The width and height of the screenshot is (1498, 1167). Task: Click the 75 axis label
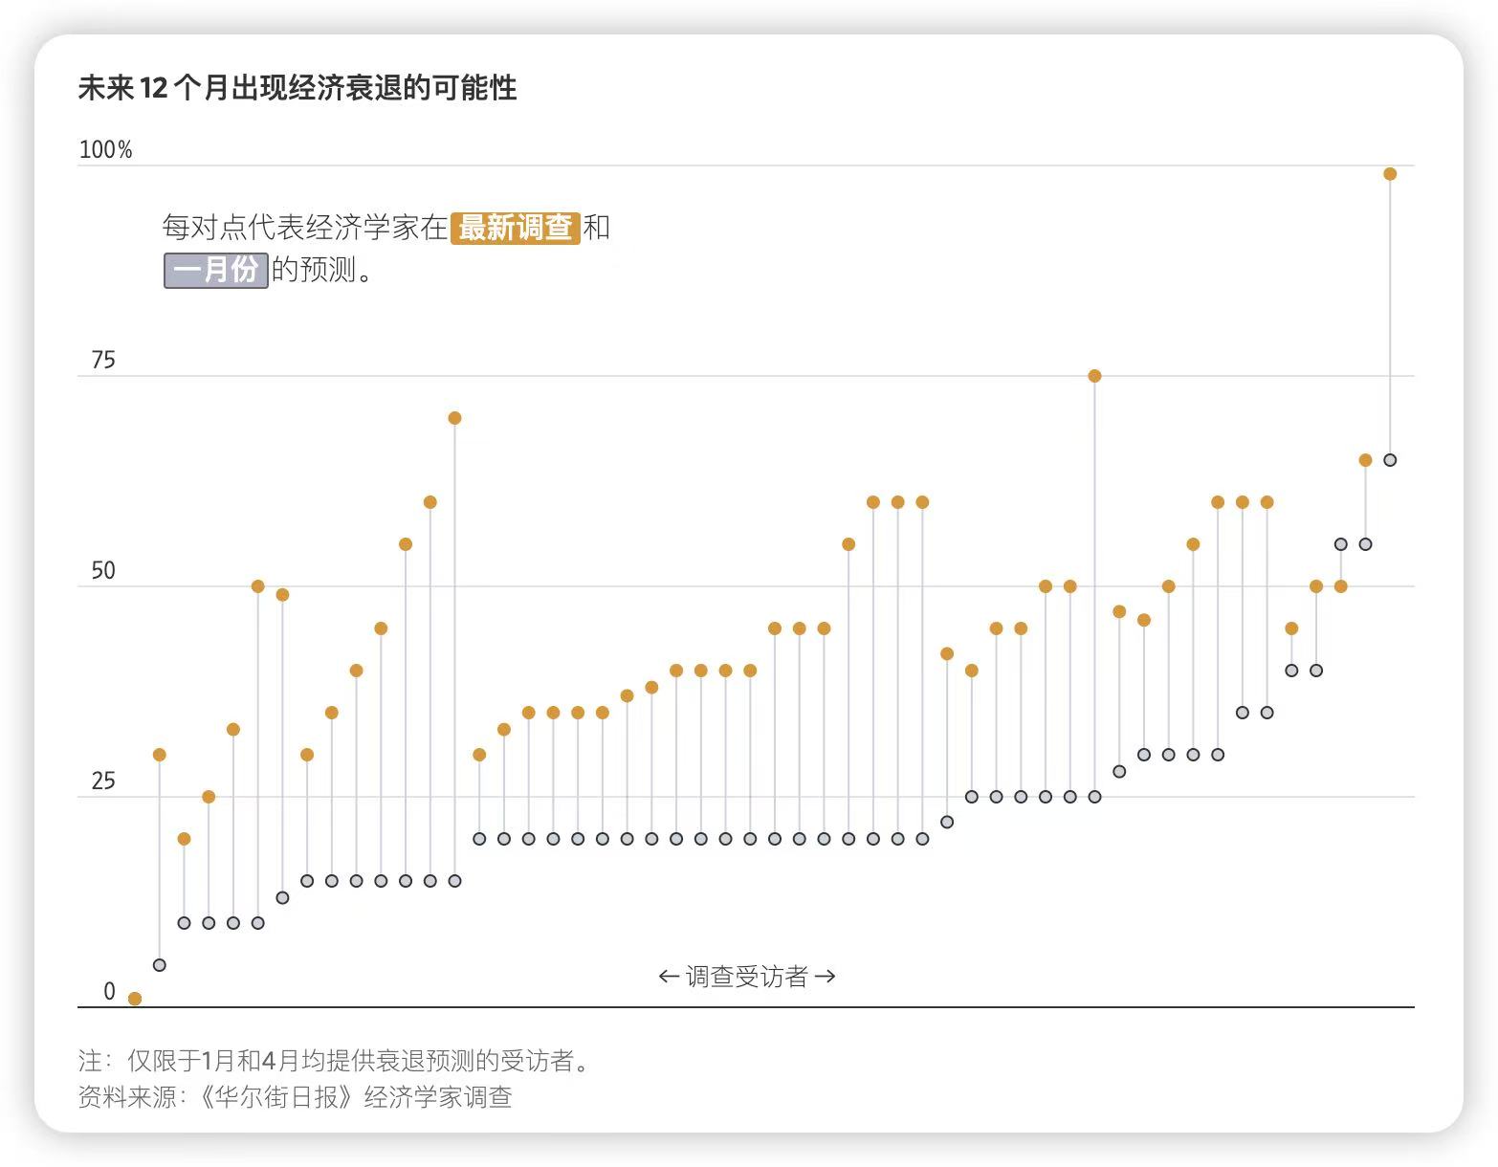tap(103, 361)
